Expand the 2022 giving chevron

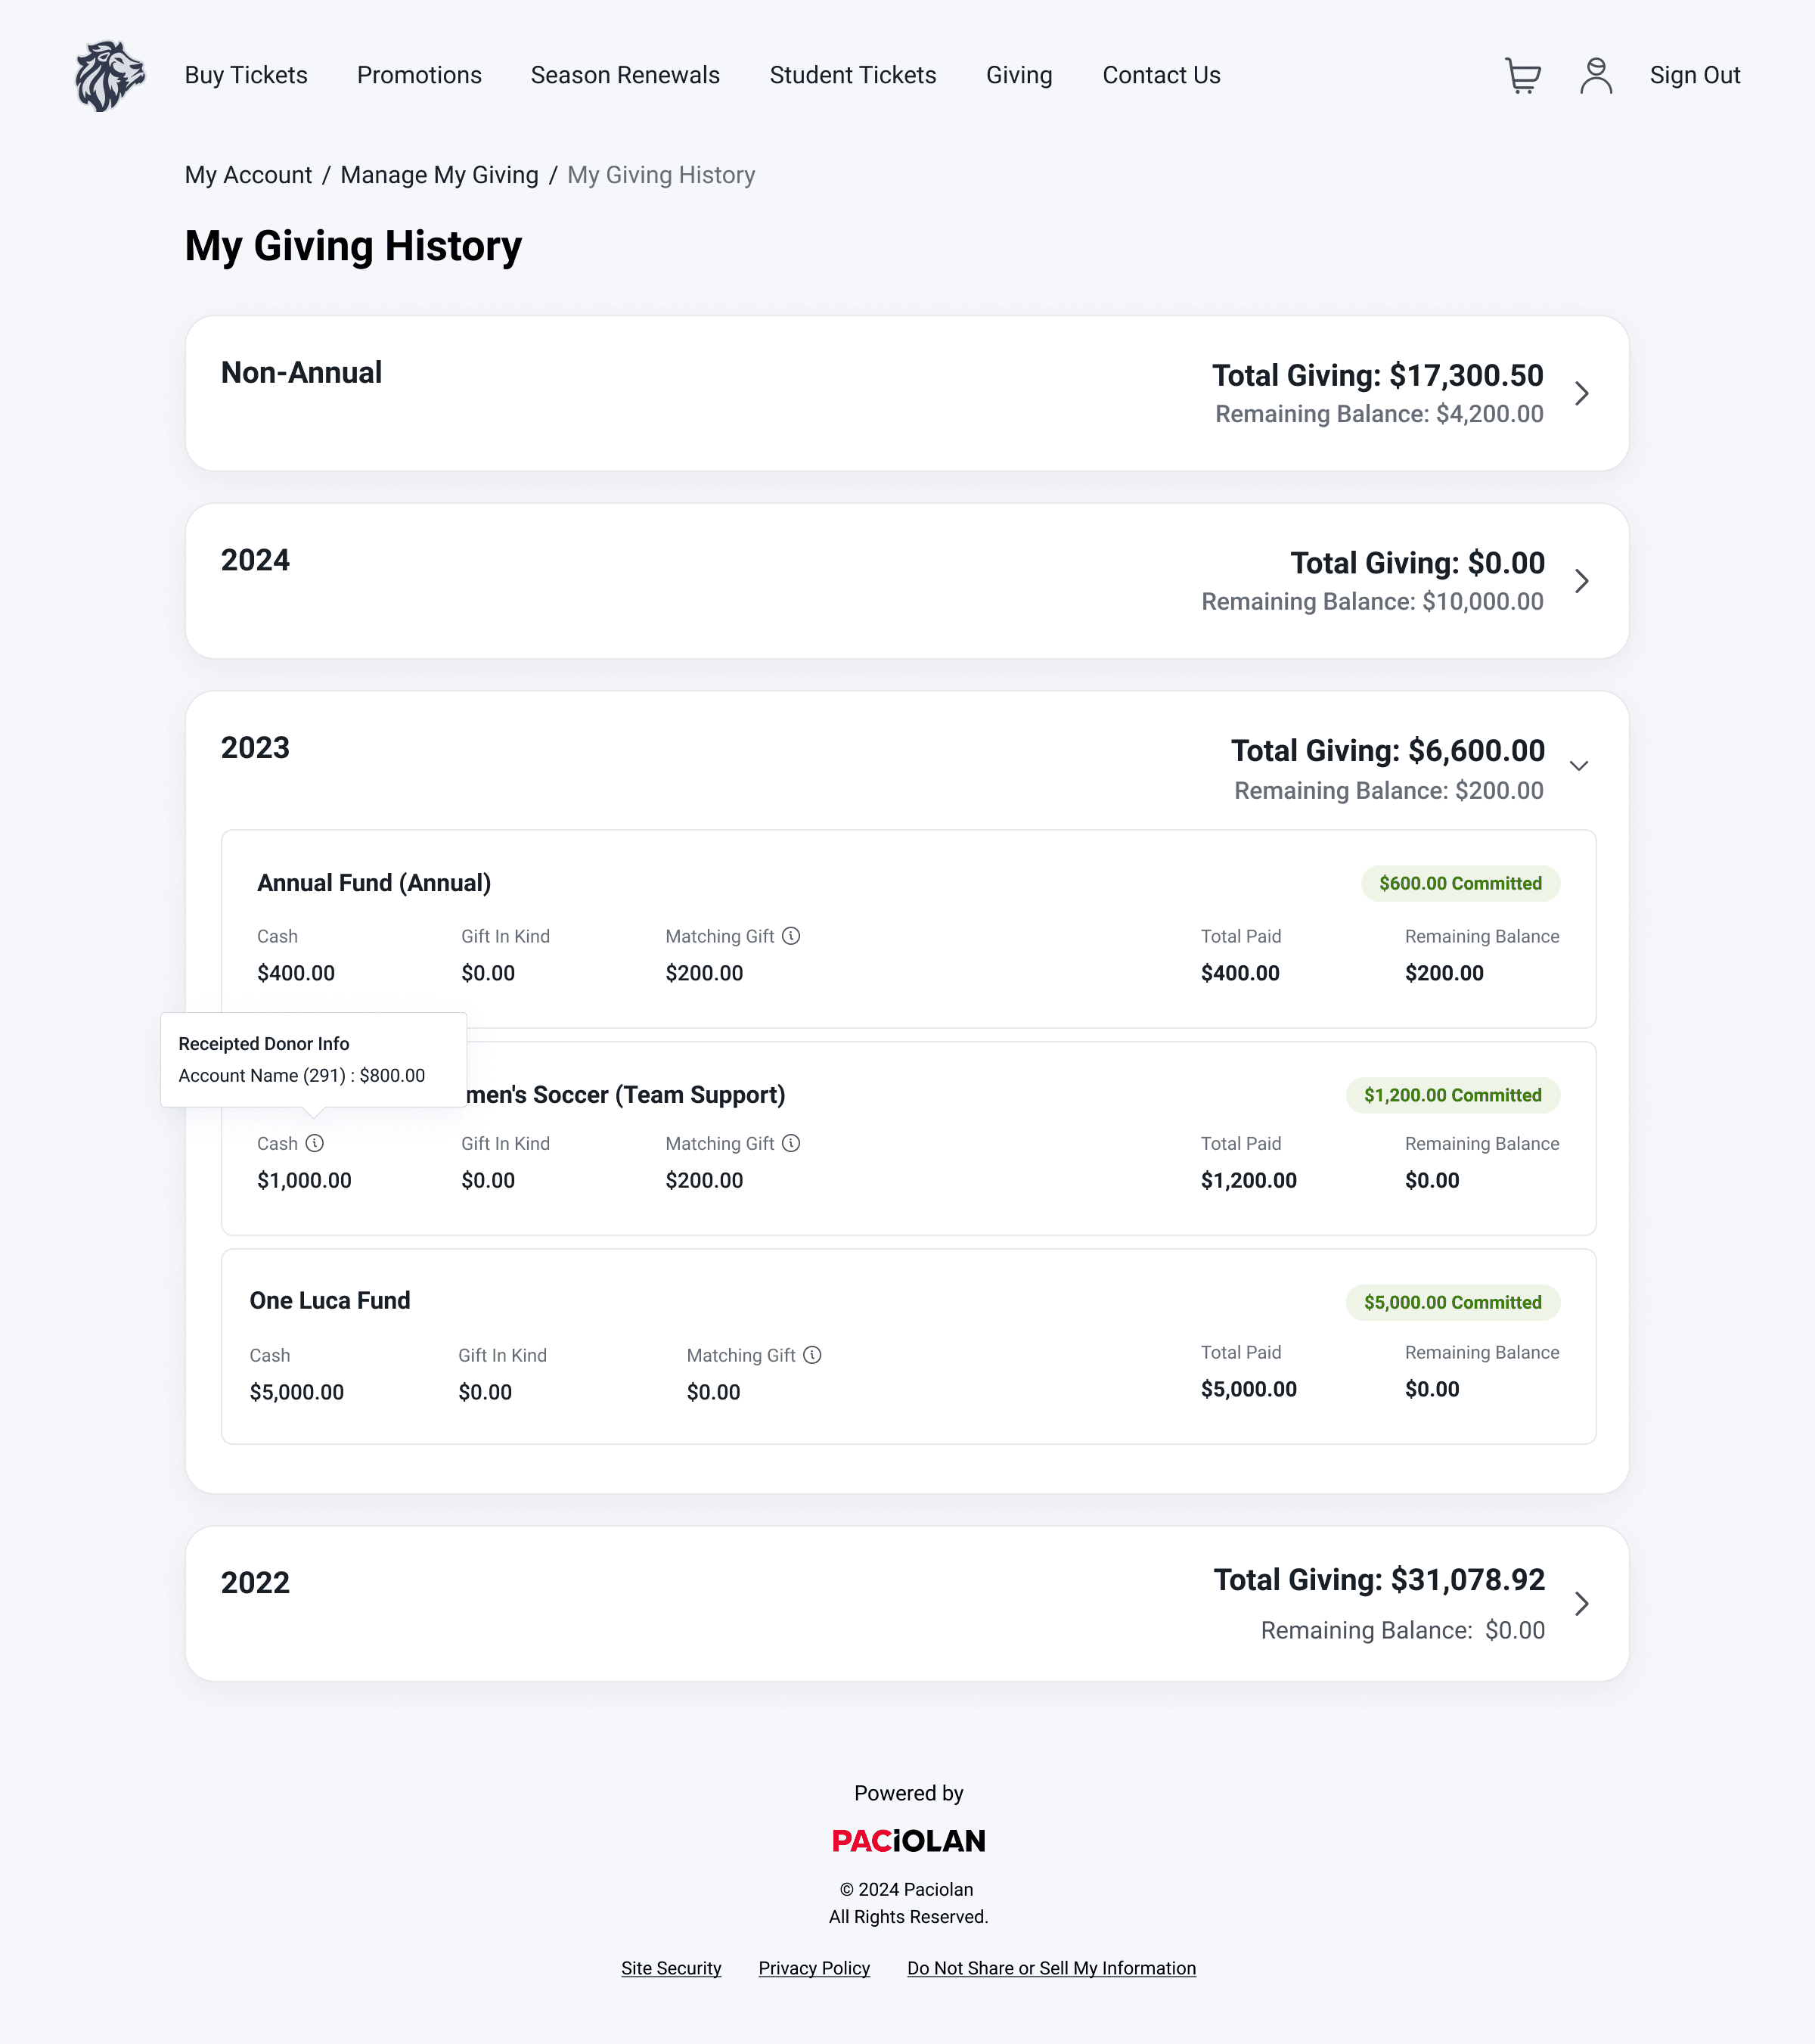[1581, 1604]
